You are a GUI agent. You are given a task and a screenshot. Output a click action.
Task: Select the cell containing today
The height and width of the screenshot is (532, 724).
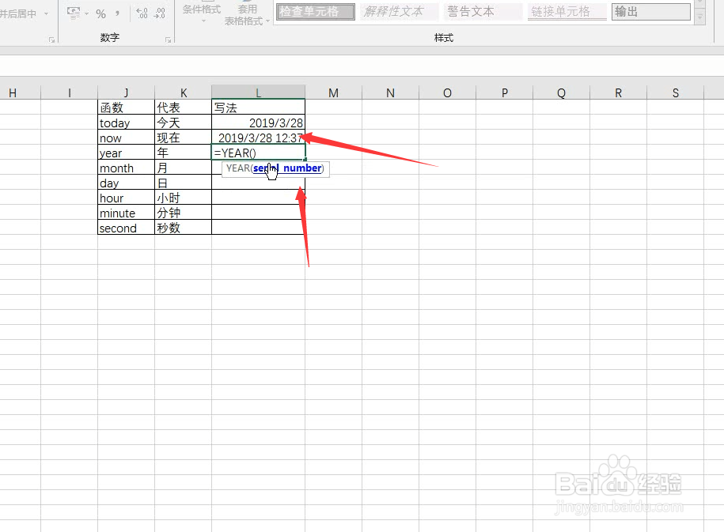click(126, 123)
